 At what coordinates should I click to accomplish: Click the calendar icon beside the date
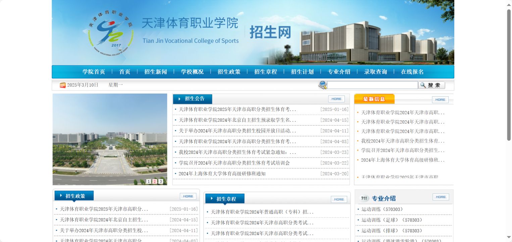tap(63, 85)
